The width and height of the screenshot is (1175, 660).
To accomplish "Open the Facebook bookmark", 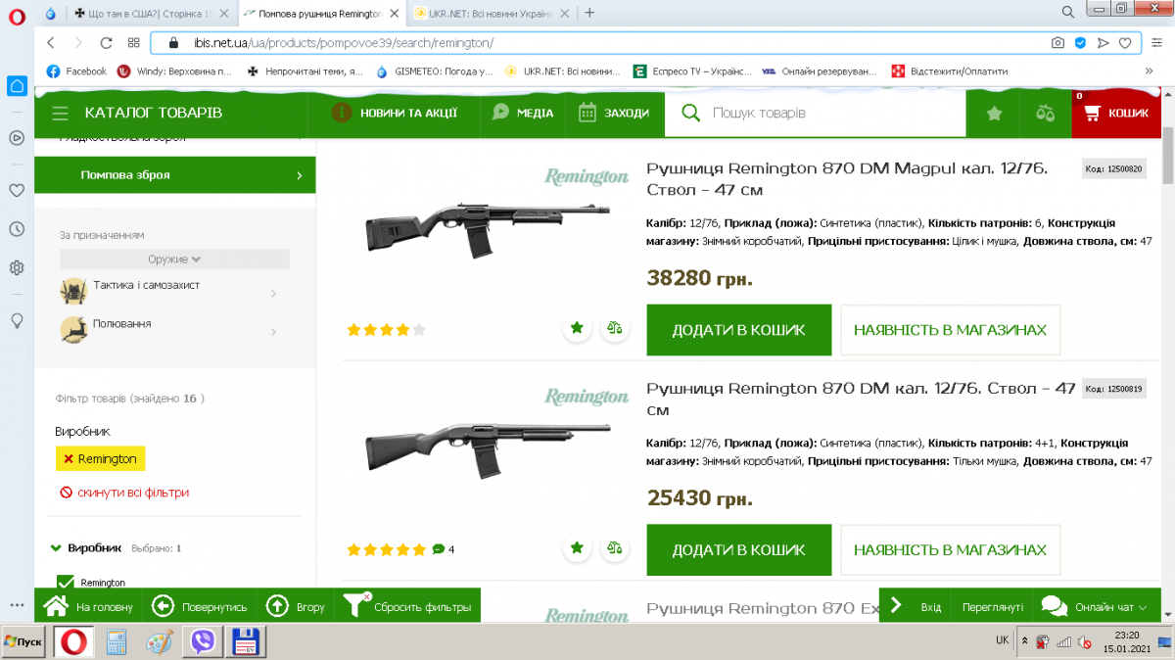I will point(76,71).
